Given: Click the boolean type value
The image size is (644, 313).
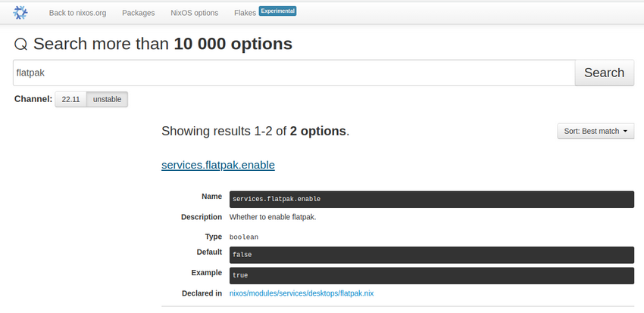Looking at the screenshot, I should [243, 237].
